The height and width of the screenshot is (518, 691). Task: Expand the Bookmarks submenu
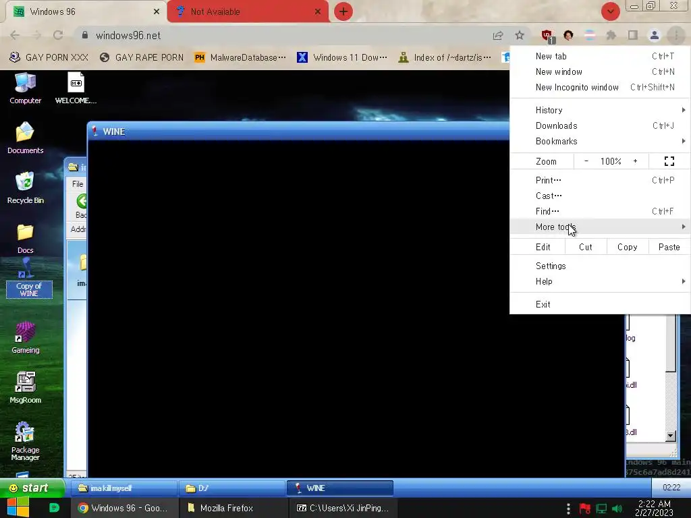(600, 141)
